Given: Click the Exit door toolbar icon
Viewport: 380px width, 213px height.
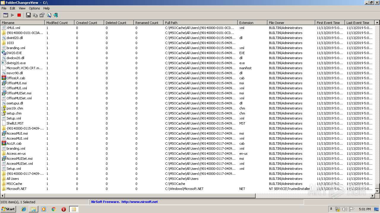Looking at the screenshot, I should [56, 15].
